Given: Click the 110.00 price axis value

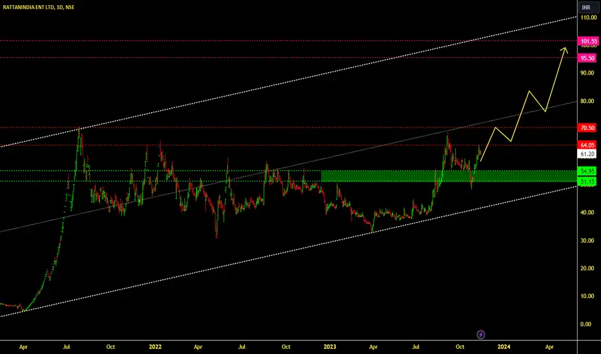Looking at the screenshot, I should [589, 17].
